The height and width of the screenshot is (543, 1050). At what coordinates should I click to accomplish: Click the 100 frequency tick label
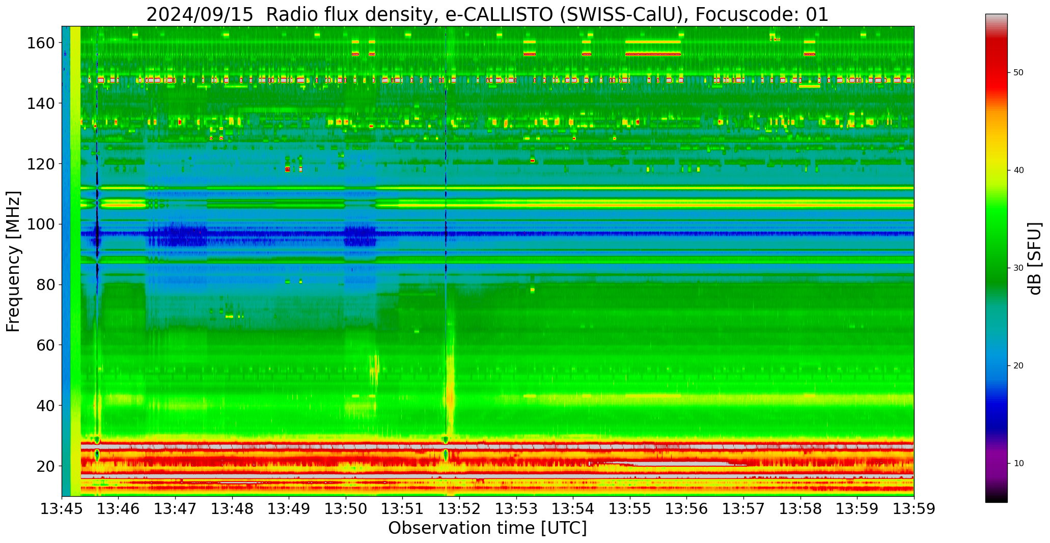tap(41, 224)
